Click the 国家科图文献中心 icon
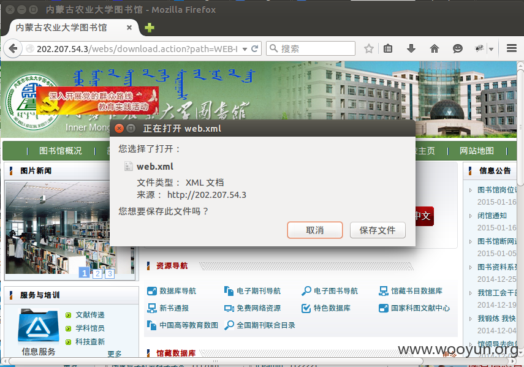The image size is (524, 367). click(383, 308)
